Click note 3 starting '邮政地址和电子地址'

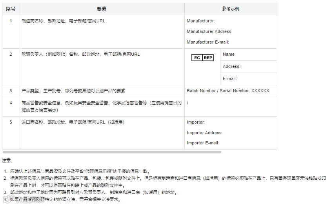[x=94, y=192]
